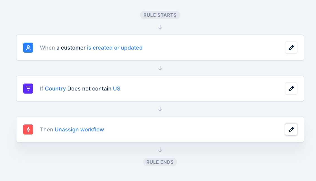Click the arrow above RULE ENDS
Image resolution: width=316 pixels, height=181 pixels.
coord(160,150)
